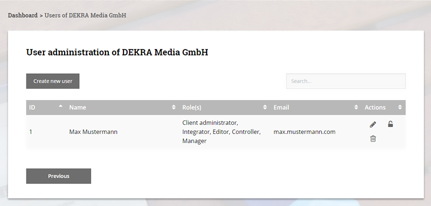The width and height of the screenshot is (431, 206).
Task: Click the unlock padlock icon for Max Mustermann
Action: coord(390,124)
